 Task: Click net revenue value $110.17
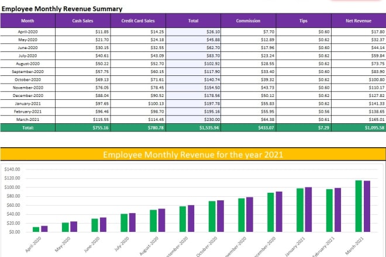377,88
